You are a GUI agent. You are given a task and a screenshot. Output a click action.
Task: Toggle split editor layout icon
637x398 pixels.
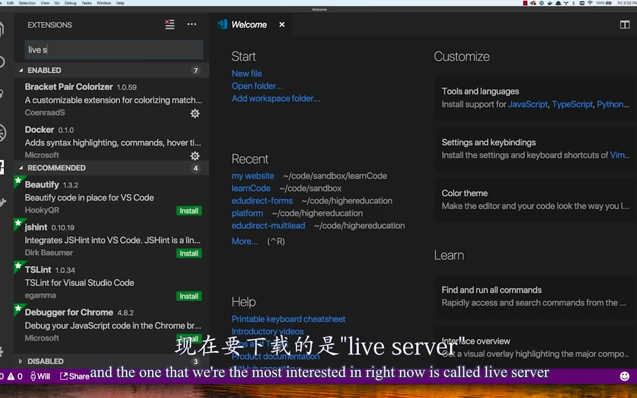click(x=625, y=25)
